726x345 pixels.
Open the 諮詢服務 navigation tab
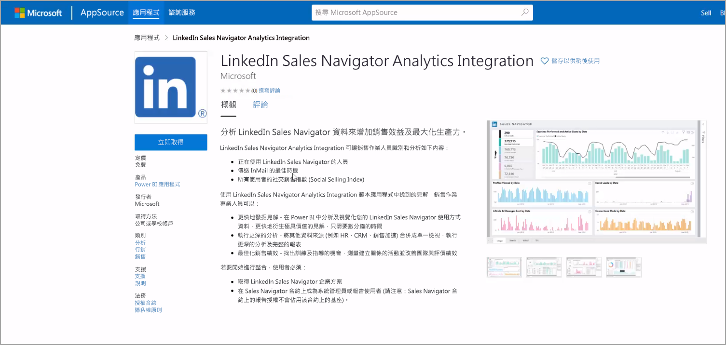point(182,13)
